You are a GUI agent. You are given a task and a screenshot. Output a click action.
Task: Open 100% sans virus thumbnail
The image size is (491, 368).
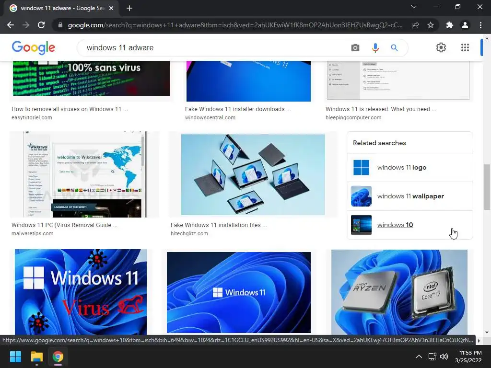point(92,78)
